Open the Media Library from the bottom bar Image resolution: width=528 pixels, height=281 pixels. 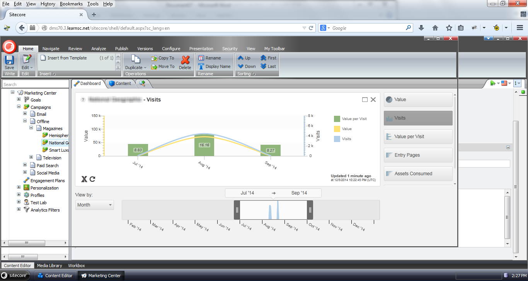[x=49, y=265]
